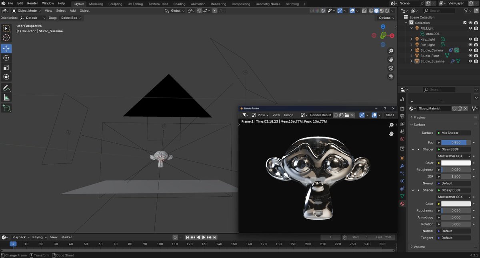The image size is (480, 258).
Task: Toggle visibility eye for Studio_Camera
Action: (x=470, y=50)
